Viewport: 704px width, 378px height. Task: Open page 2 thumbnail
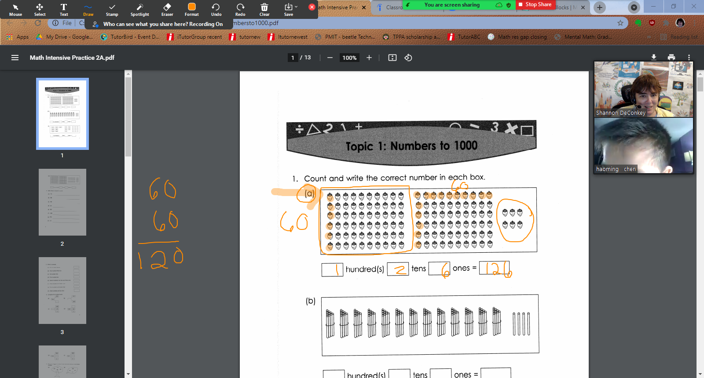pyautogui.click(x=62, y=202)
